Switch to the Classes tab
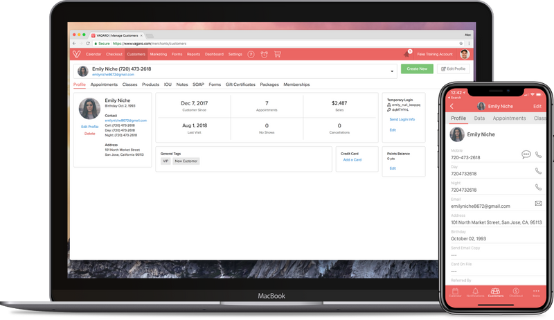The height and width of the screenshot is (320, 554). point(129,85)
